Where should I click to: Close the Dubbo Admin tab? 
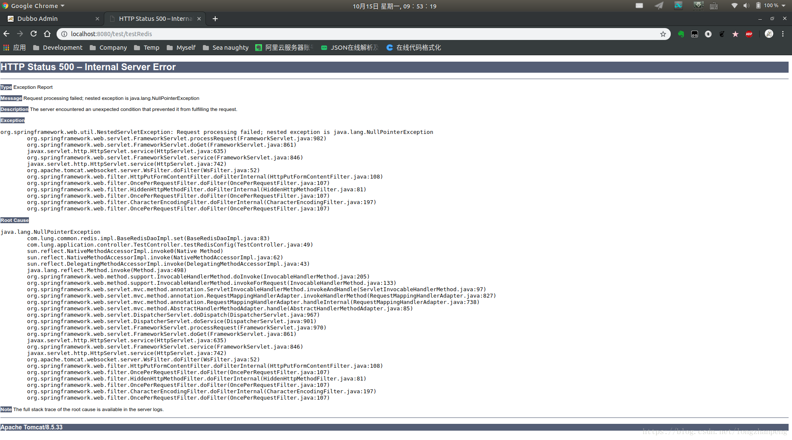click(97, 19)
